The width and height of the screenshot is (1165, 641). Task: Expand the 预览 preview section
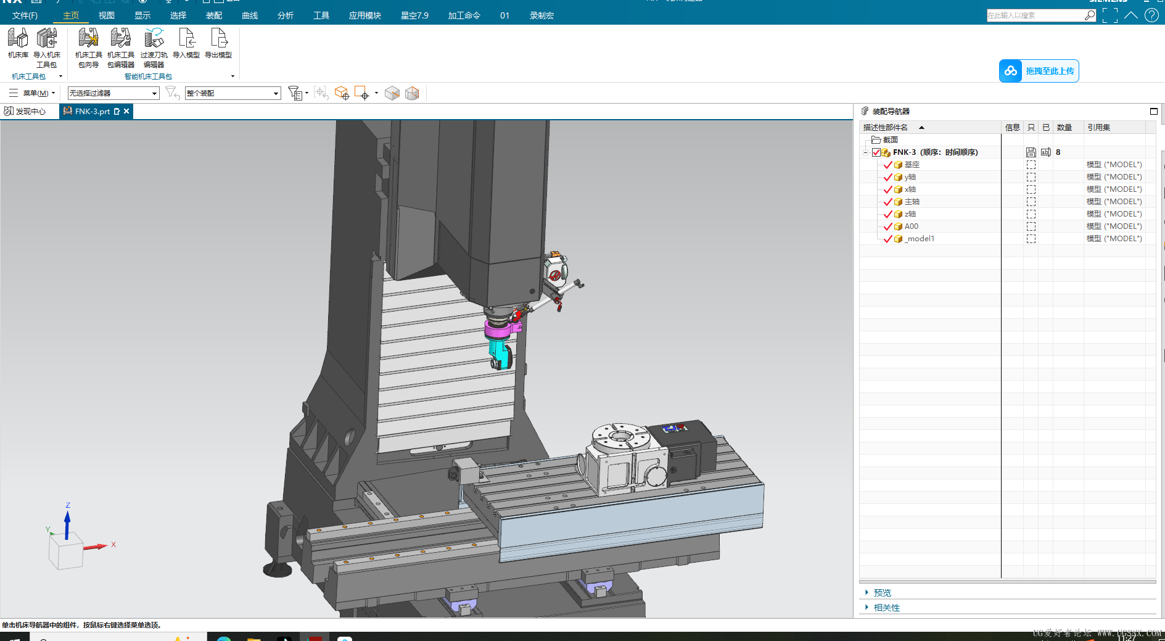(882, 593)
